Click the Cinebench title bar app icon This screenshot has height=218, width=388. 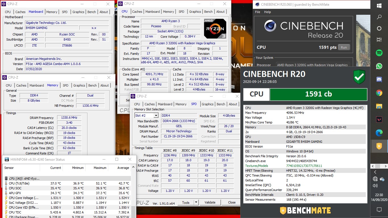click(257, 4)
